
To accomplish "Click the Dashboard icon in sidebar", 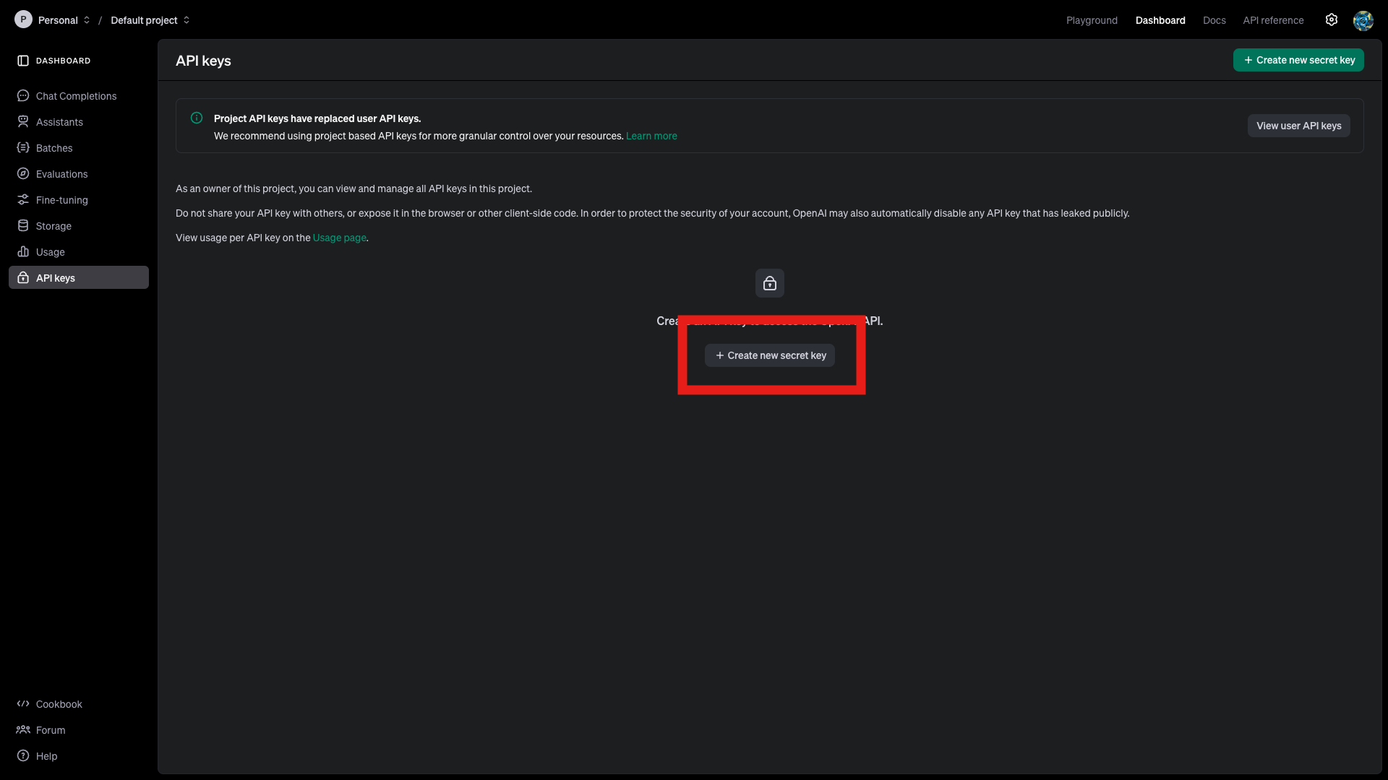I will point(23,60).
